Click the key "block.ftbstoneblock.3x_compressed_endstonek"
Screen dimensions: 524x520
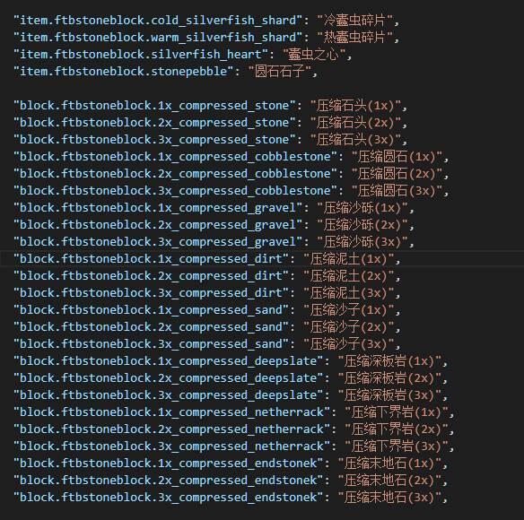169,498
